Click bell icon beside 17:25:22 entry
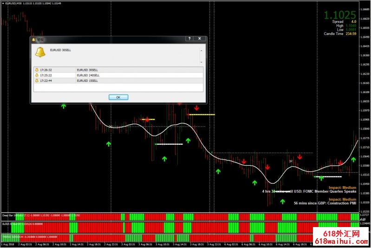 point(37,75)
